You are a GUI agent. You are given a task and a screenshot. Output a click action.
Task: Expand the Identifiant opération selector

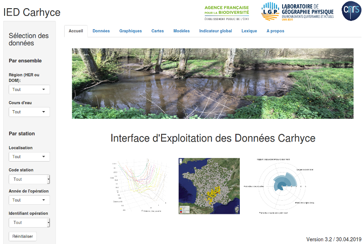tap(29, 223)
